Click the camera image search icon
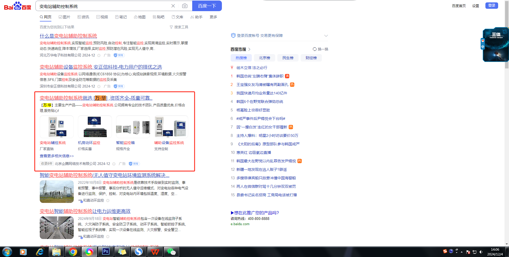 (185, 6)
